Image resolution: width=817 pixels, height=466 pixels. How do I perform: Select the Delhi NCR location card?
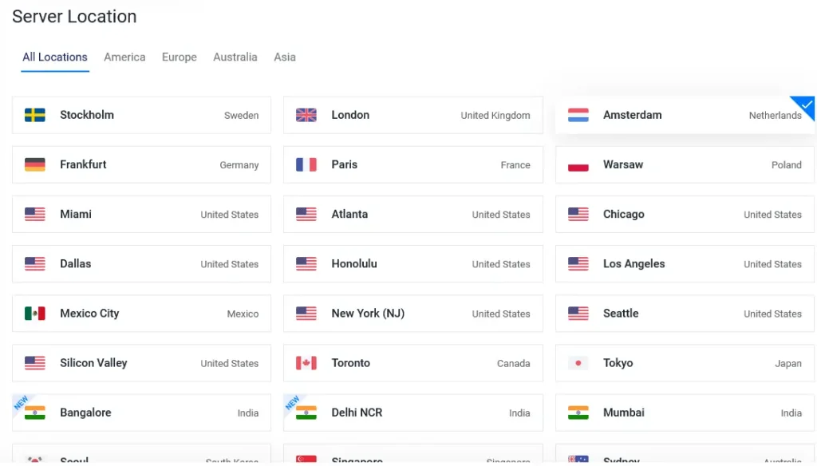click(412, 413)
